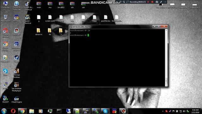Open the media player taskbar button
The image size is (202, 114).
[41, 111]
